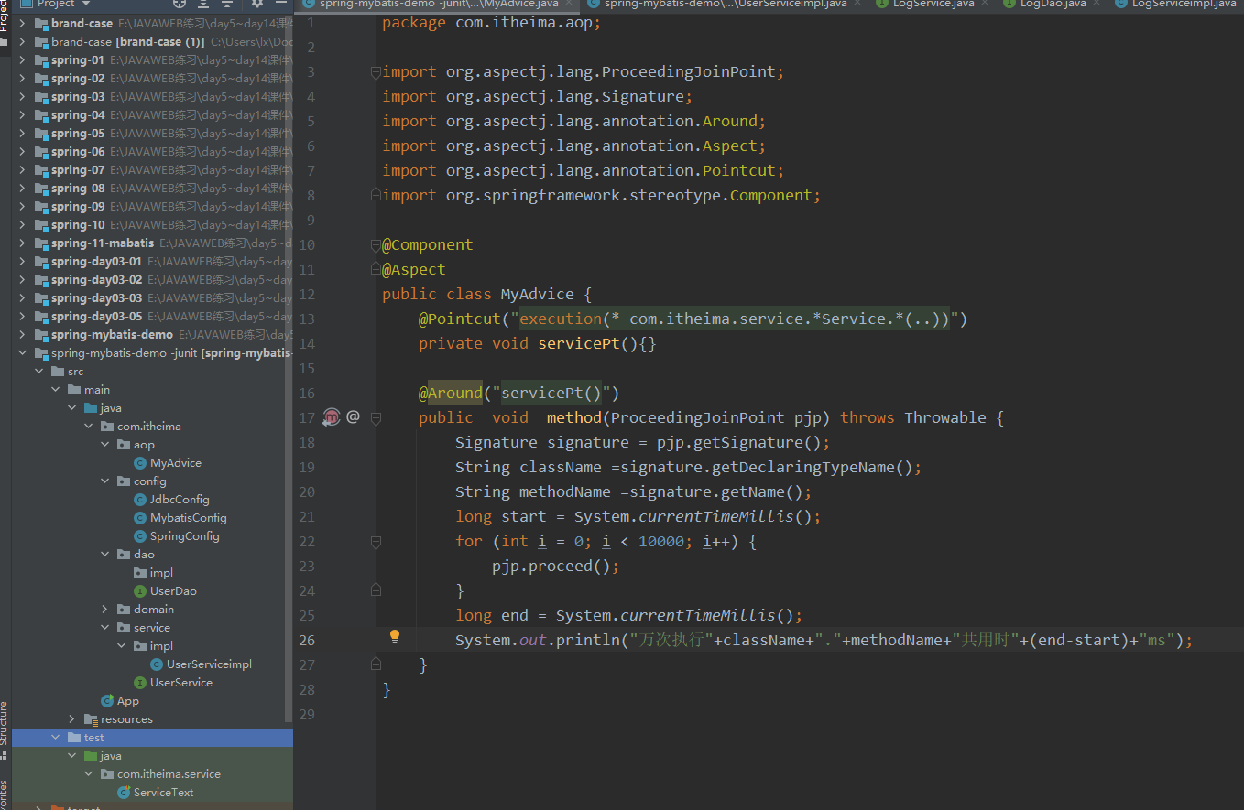The width and height of the screenshot is (1244, 810).
Task: Close the MyAdvice.java tab
Action: point(567,4)
